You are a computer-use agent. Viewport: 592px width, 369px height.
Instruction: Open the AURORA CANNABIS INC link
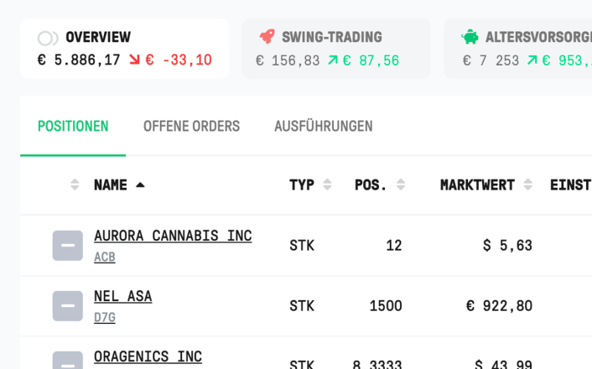[173, 236]
